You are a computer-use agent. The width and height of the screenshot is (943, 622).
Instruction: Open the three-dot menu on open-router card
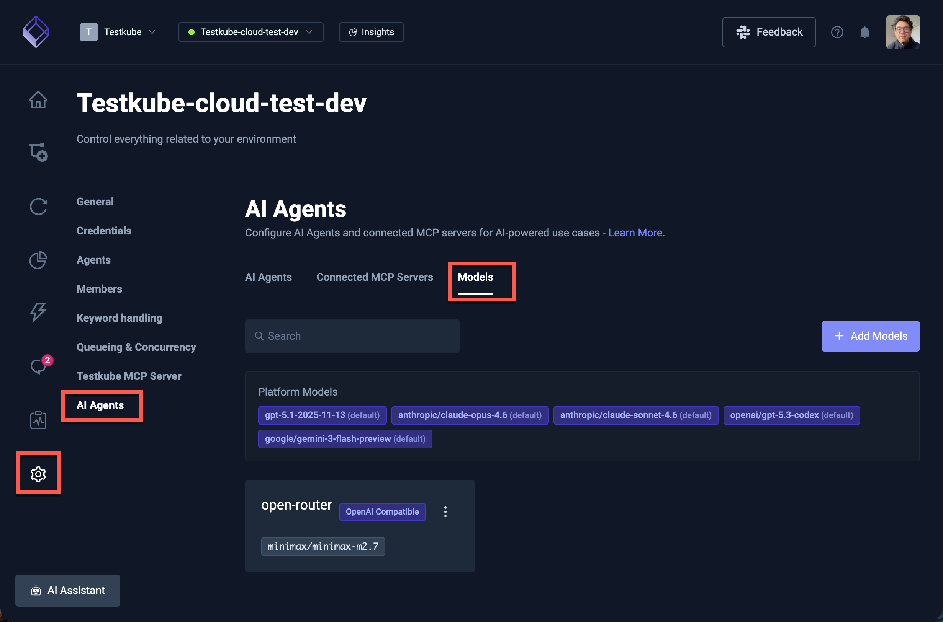point(445,512)
